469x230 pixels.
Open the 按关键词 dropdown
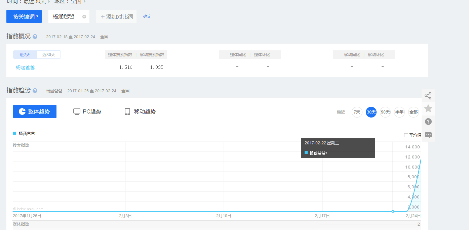24,16
